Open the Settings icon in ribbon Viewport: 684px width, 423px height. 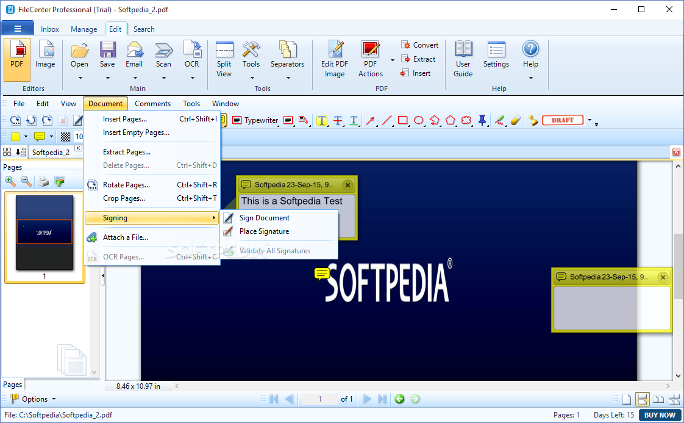point(496,54)
